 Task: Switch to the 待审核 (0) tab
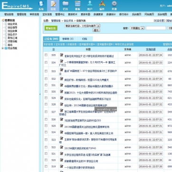(x=68, y=39)
